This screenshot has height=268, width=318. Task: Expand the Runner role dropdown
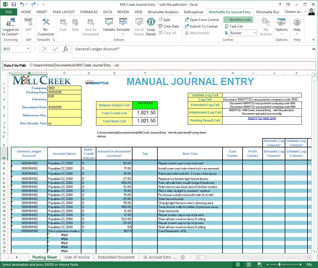pyautogui.click(x=255, y=33)
